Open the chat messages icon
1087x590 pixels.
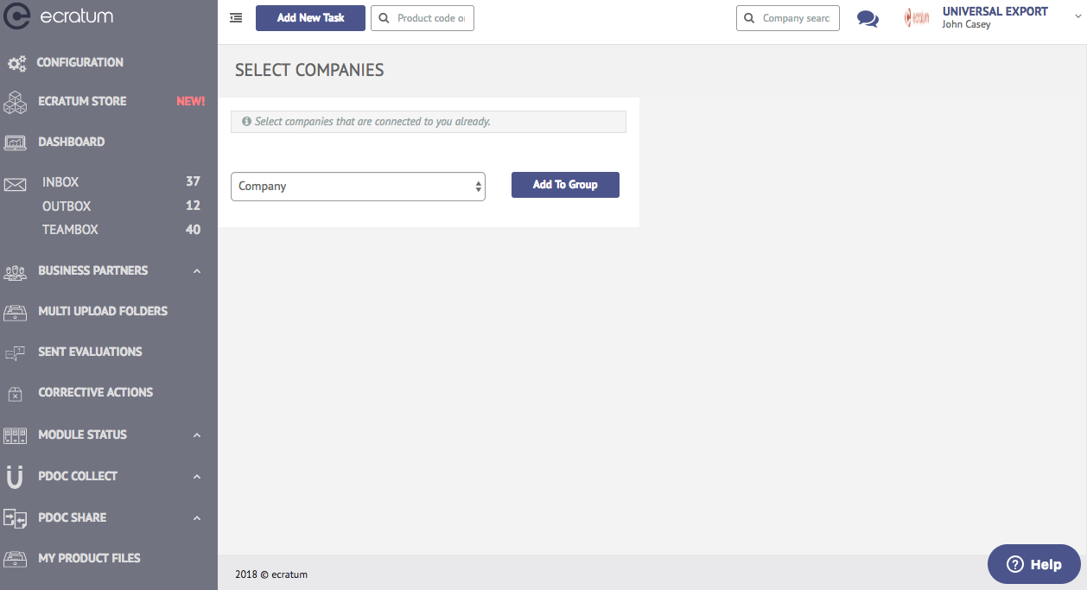pyautogui.click(x=868, y=18)
